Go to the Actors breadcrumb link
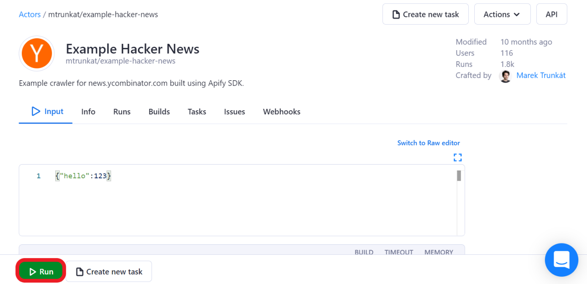 [x=30, y=15]
